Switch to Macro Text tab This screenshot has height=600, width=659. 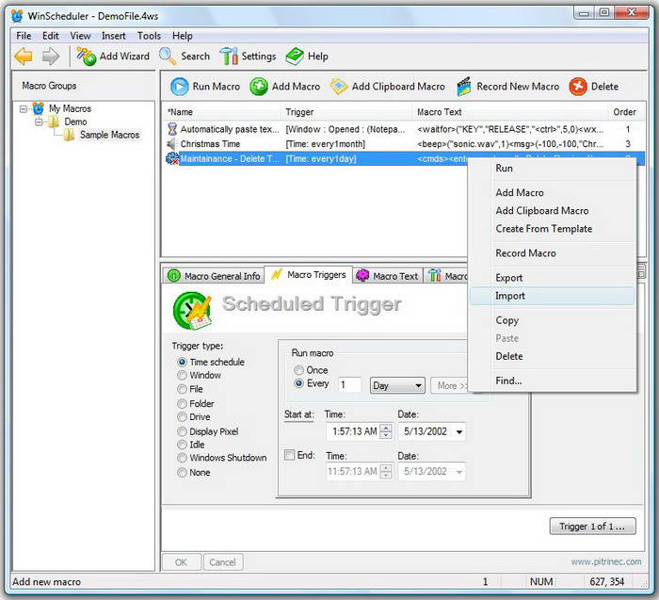tap(387, 276)
